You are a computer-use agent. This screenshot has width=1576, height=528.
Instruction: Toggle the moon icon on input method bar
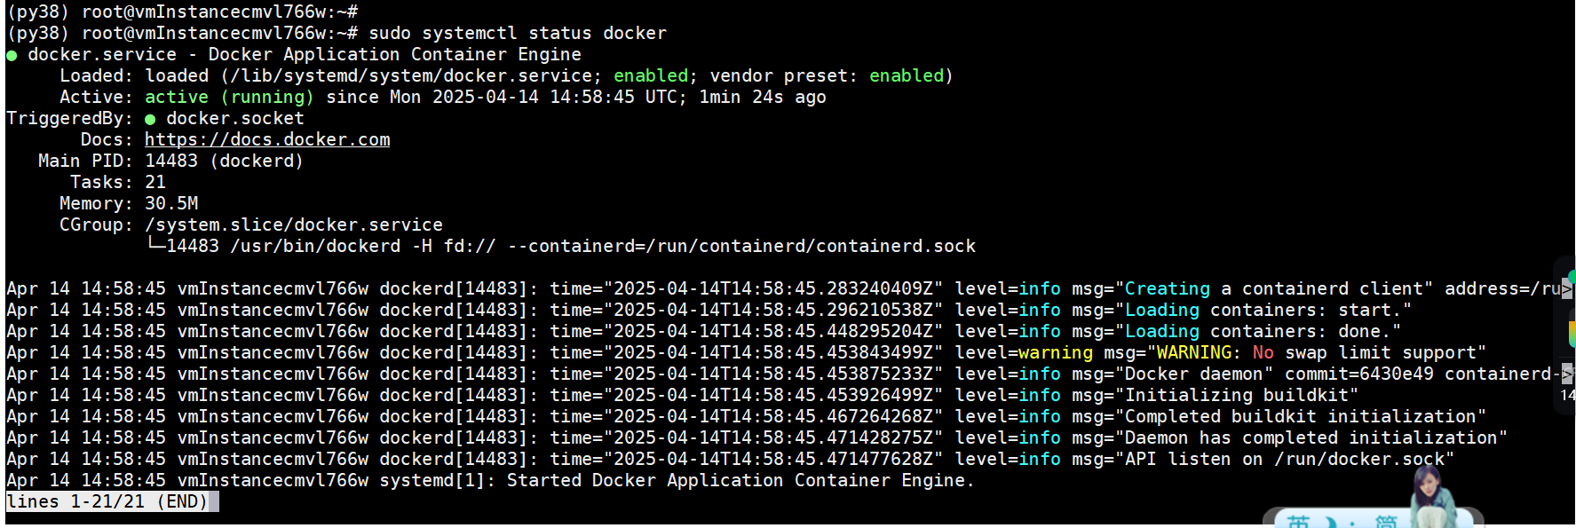coord(1331,522)
